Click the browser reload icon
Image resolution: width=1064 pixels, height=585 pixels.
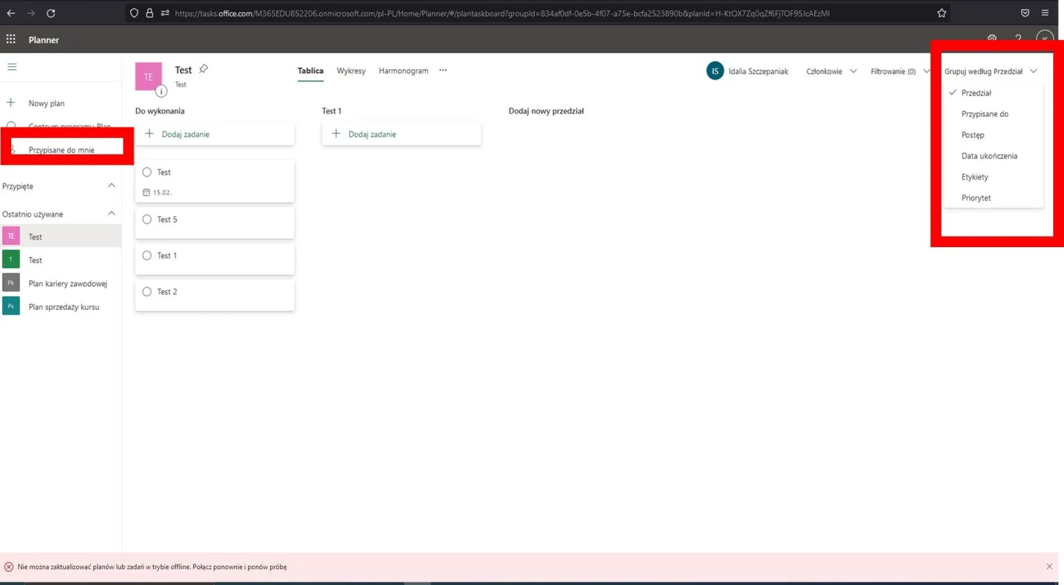click(51, 13)
